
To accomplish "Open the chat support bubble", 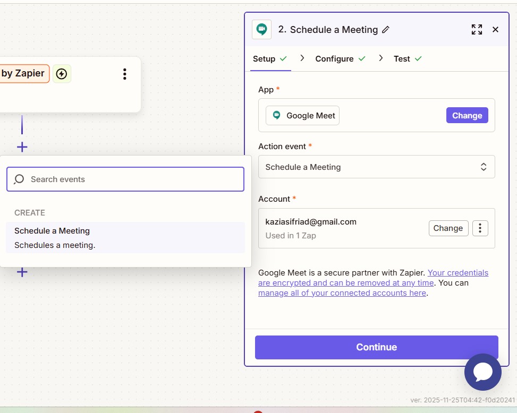I will [482, 372].
